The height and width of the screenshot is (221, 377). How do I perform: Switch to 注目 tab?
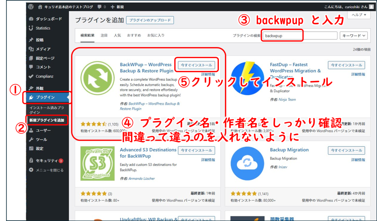click(104, 35)
